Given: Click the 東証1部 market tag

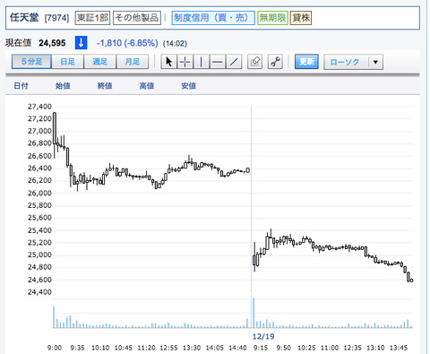Looking at the screenshot, I should pyautogui.click(x=92, y=18).
